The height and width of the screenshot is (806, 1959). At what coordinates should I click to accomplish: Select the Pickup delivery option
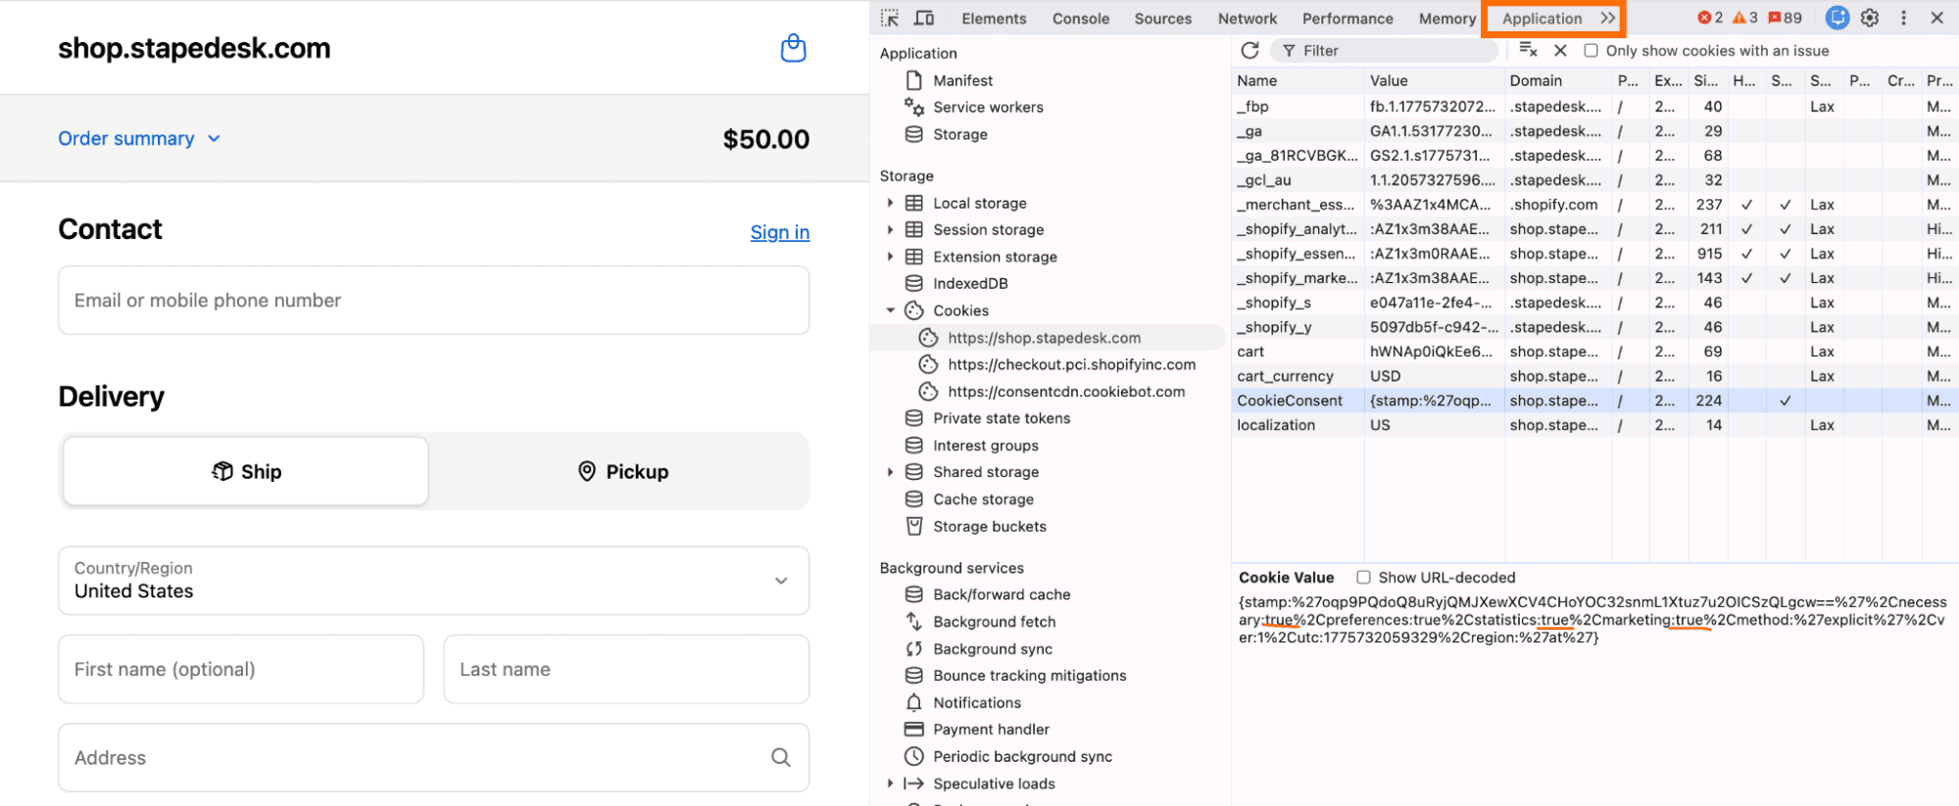[622, 471]
